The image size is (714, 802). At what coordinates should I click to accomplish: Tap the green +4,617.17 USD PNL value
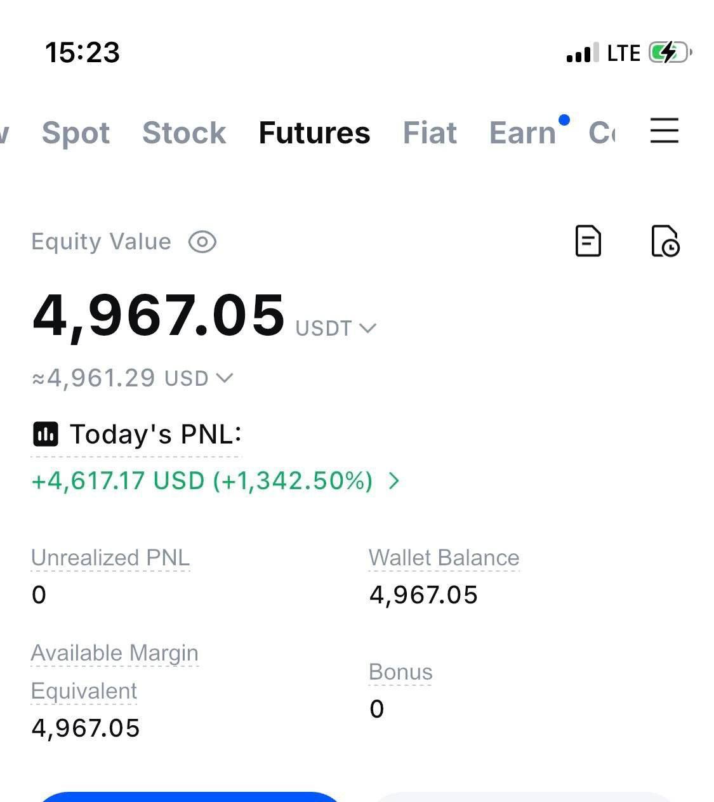point(118,481)
